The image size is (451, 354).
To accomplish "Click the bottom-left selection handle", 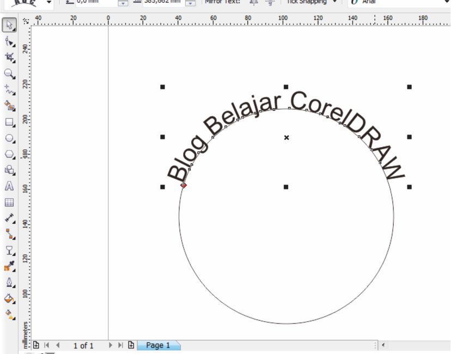I will 162,187.
